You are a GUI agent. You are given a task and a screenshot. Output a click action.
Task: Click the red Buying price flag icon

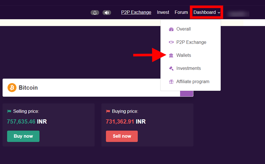click(x=108, y=111)
